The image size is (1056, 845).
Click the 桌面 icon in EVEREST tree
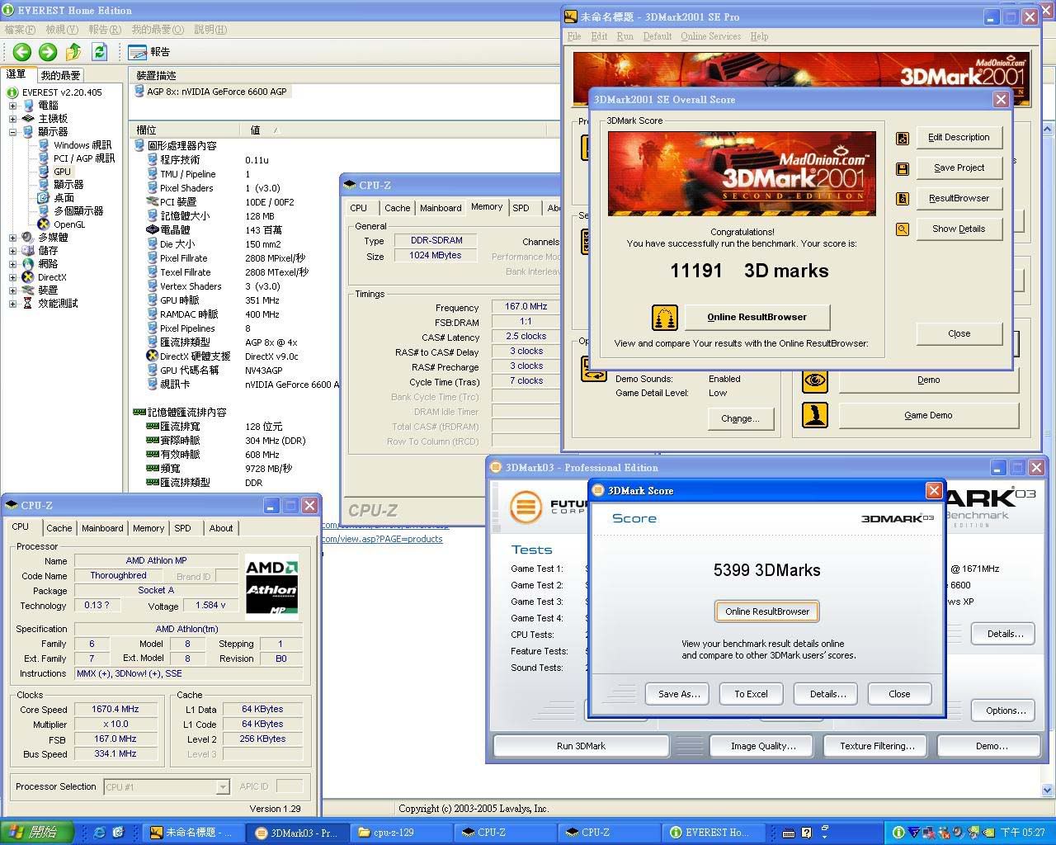[44, 198]
